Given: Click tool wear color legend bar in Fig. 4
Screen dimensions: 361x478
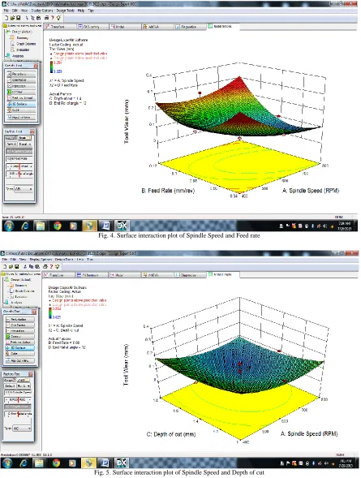Looking at the screenshot, I should [51, 67].
